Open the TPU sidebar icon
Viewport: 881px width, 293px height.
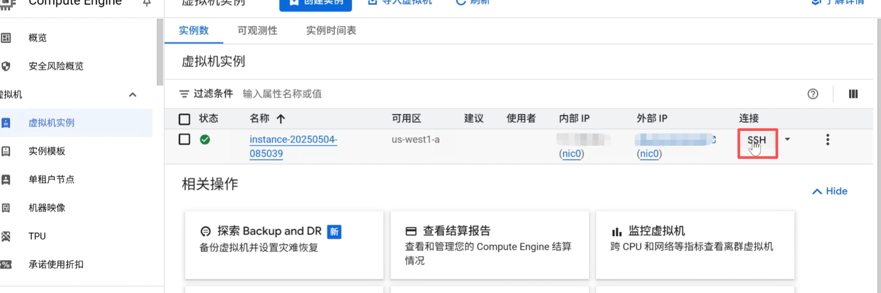click(6, 236)
